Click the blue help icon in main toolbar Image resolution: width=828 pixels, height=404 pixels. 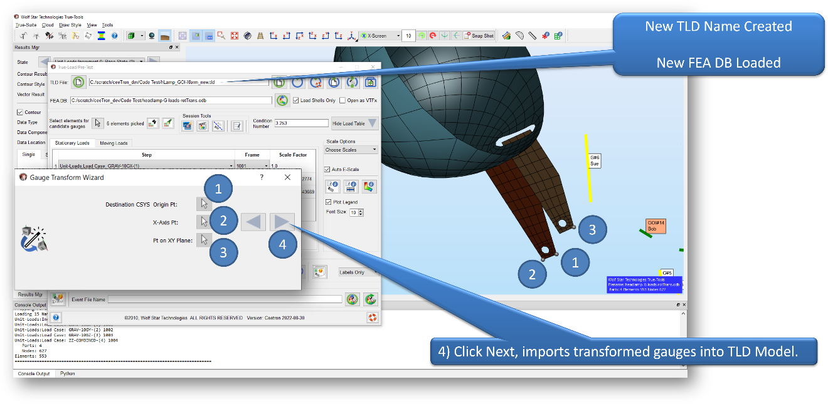[x=114, y=36]
